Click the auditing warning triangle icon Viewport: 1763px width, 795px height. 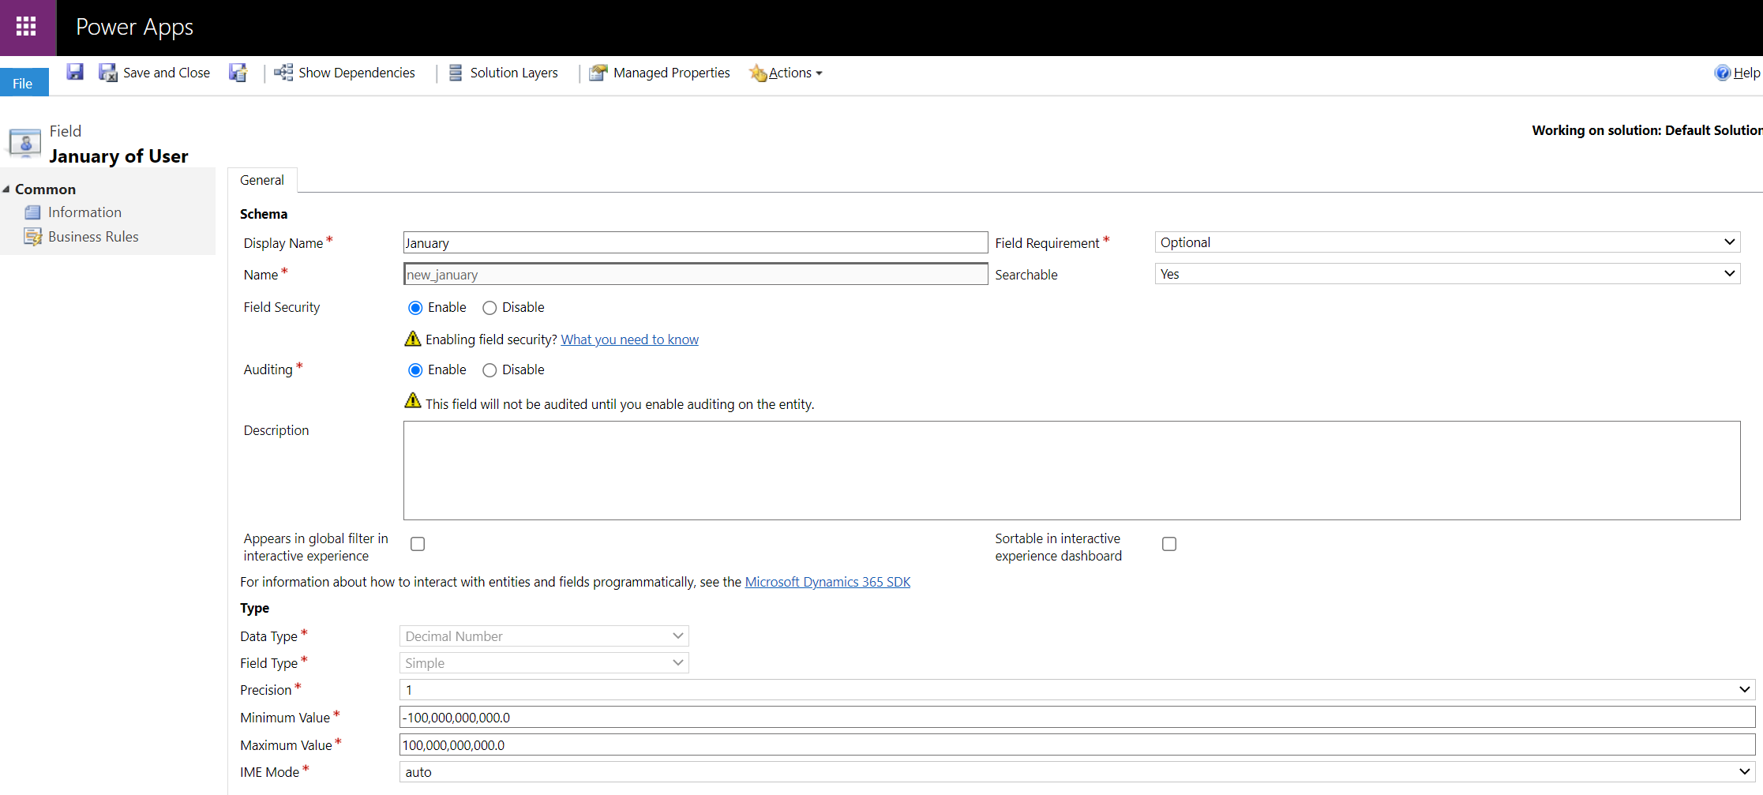coord(412,400)
